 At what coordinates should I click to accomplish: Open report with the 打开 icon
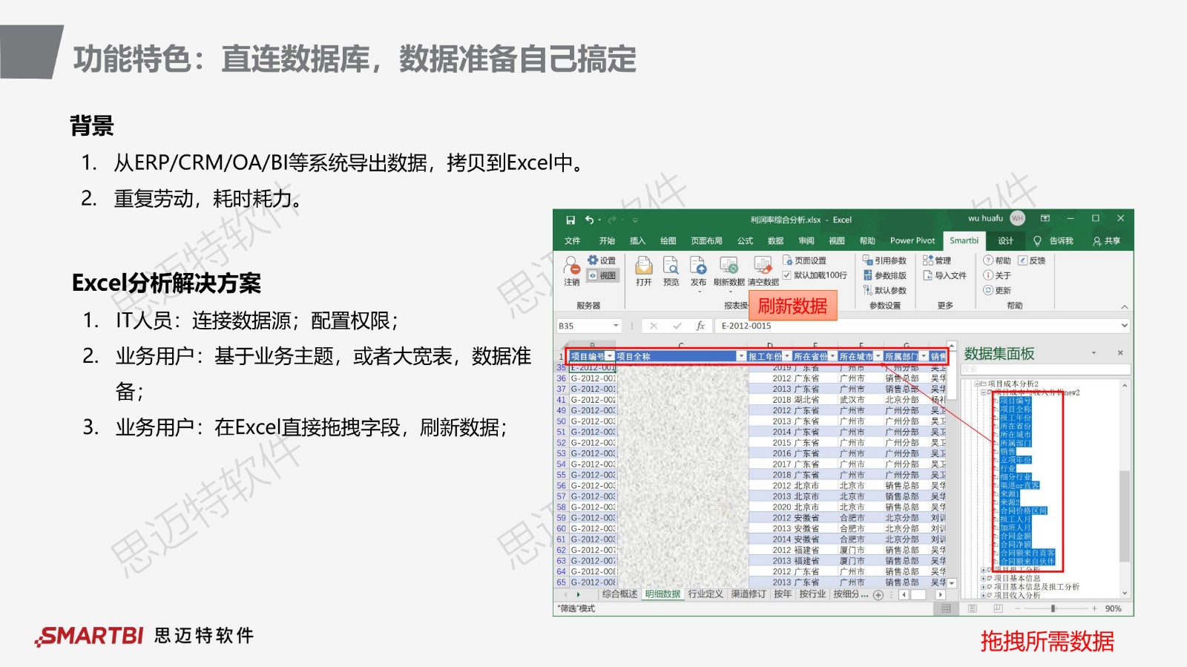[x=643, y=266]
